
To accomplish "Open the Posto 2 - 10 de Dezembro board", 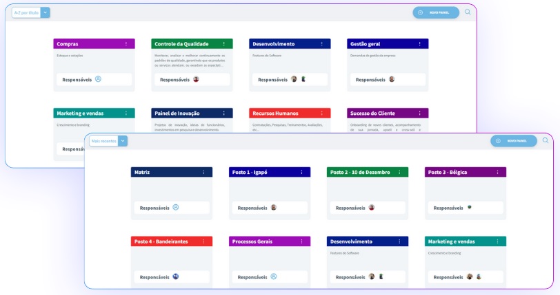I will tap(360, 172).
